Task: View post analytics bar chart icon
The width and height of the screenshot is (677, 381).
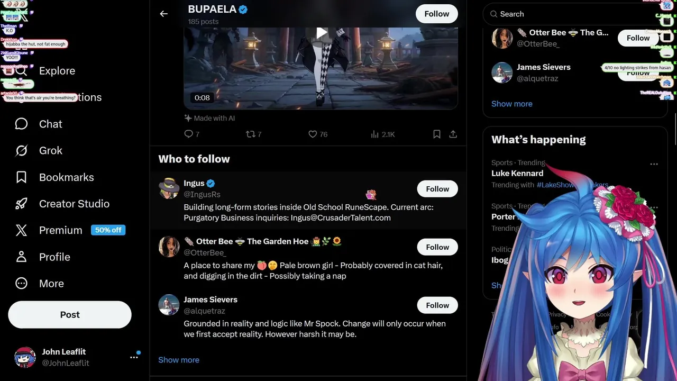Action: coord(375,134)
